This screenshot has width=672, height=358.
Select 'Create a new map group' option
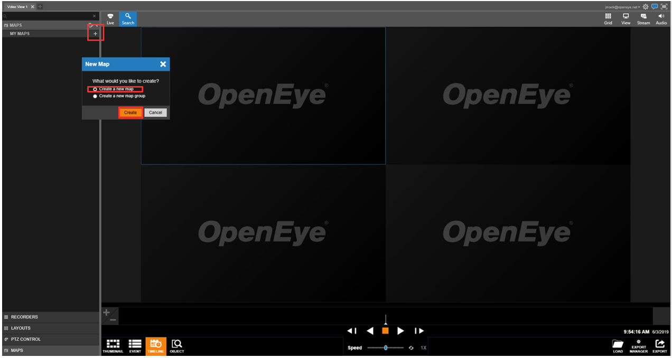coord(95,96)
